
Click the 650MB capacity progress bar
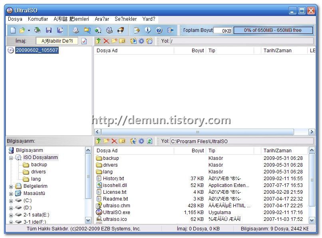click(x=273, y=30)
